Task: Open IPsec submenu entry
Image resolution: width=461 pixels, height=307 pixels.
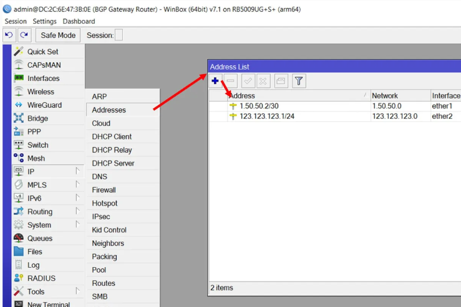Action: 123,217
